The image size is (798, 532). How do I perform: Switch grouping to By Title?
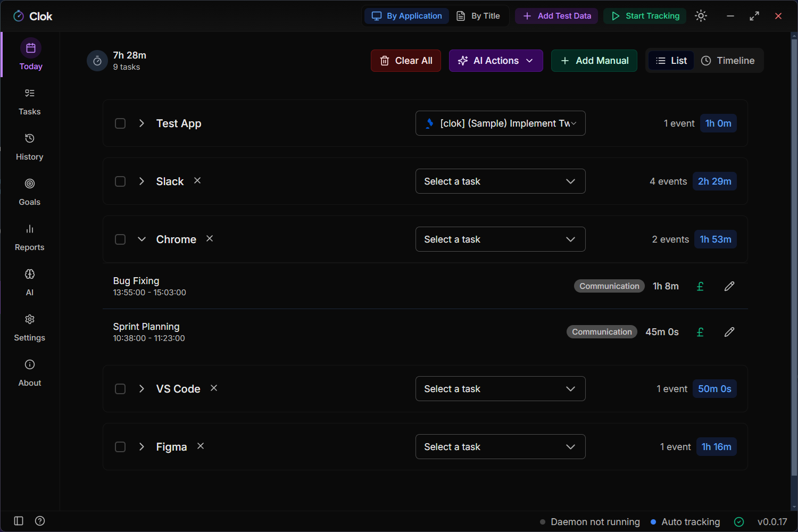click(478, 16)
